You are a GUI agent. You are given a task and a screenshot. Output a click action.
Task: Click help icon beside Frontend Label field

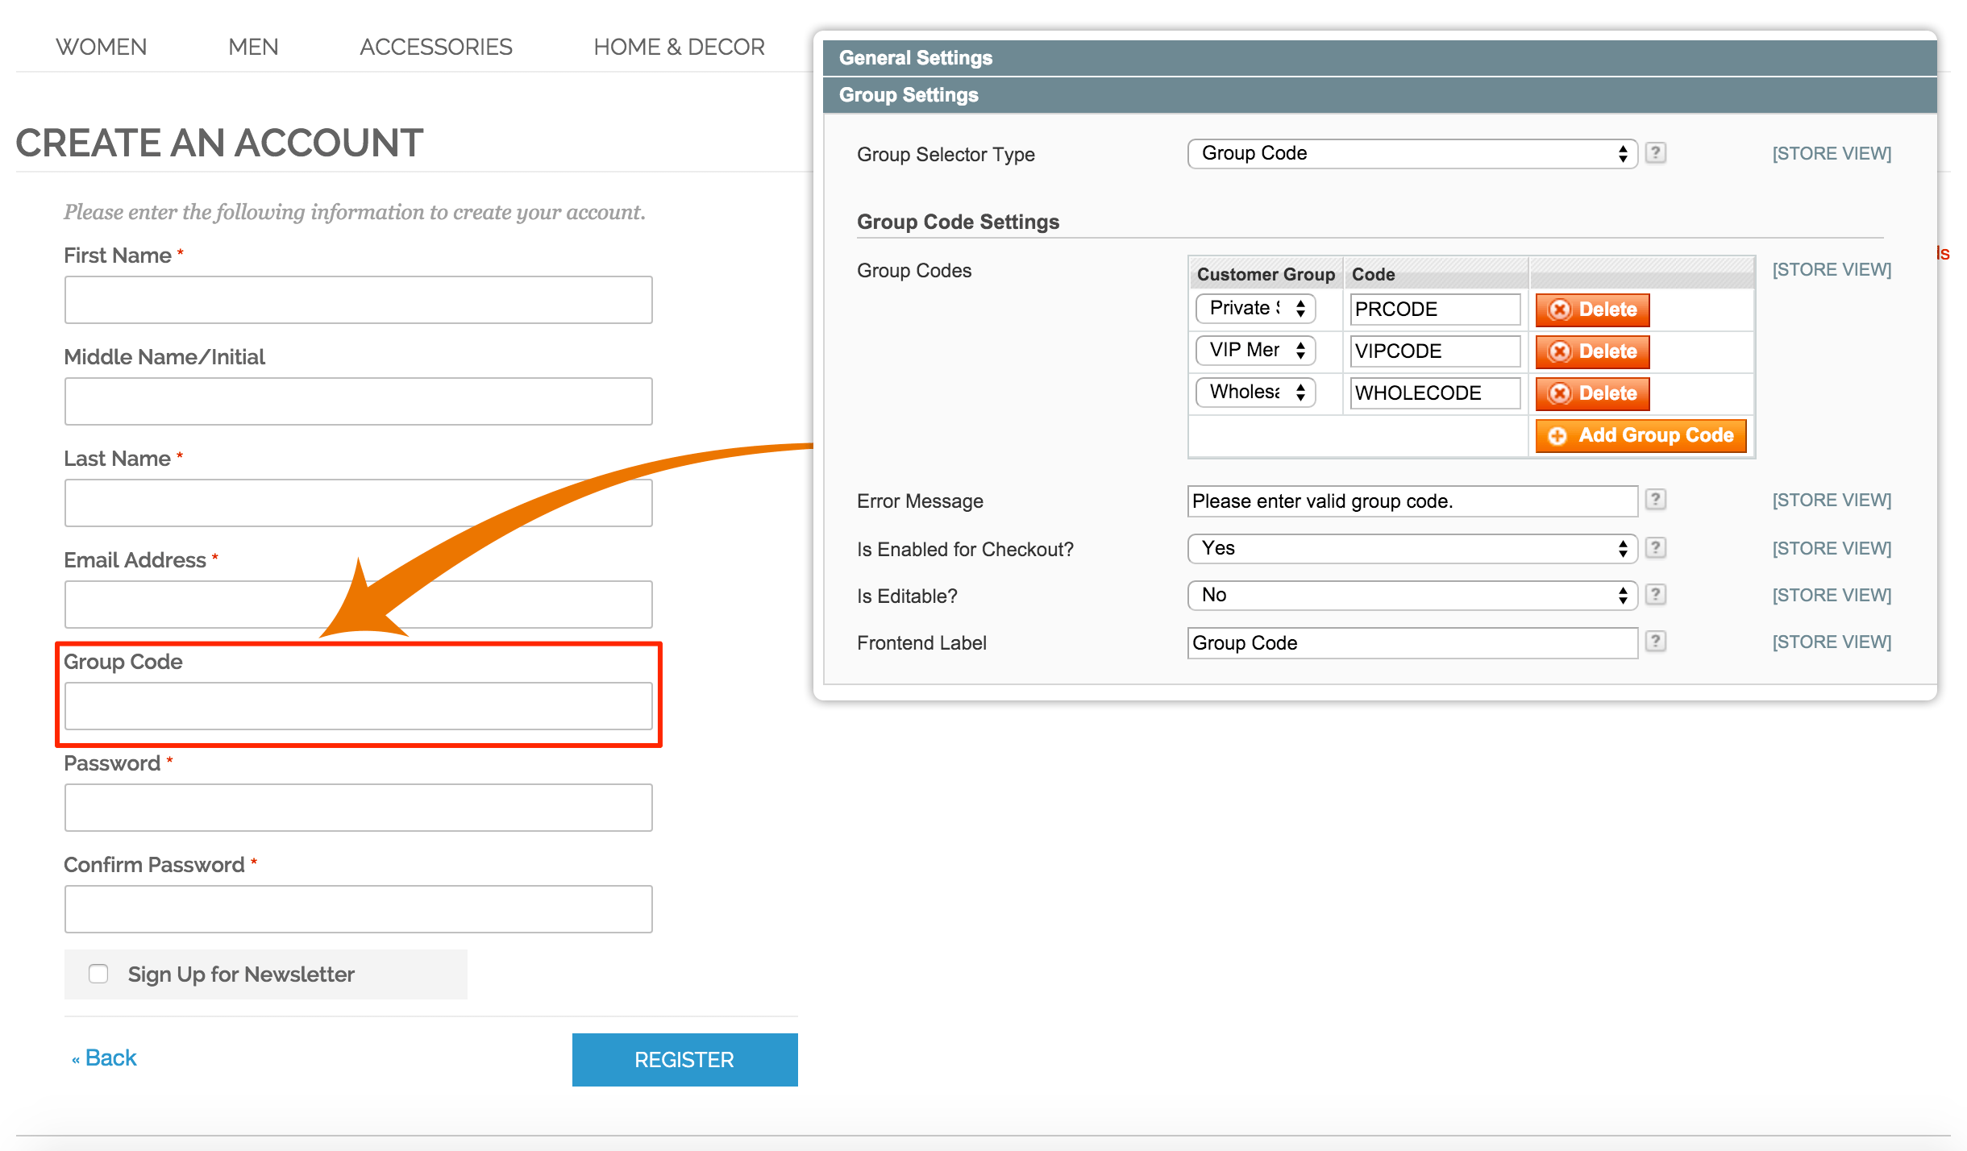(1655, 642)
